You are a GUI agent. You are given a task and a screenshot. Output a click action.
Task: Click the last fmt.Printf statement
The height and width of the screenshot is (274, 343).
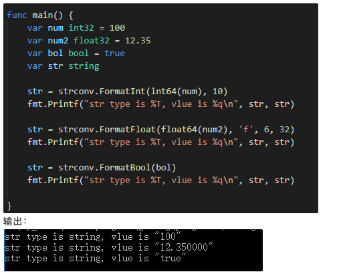tap(160, 180)
